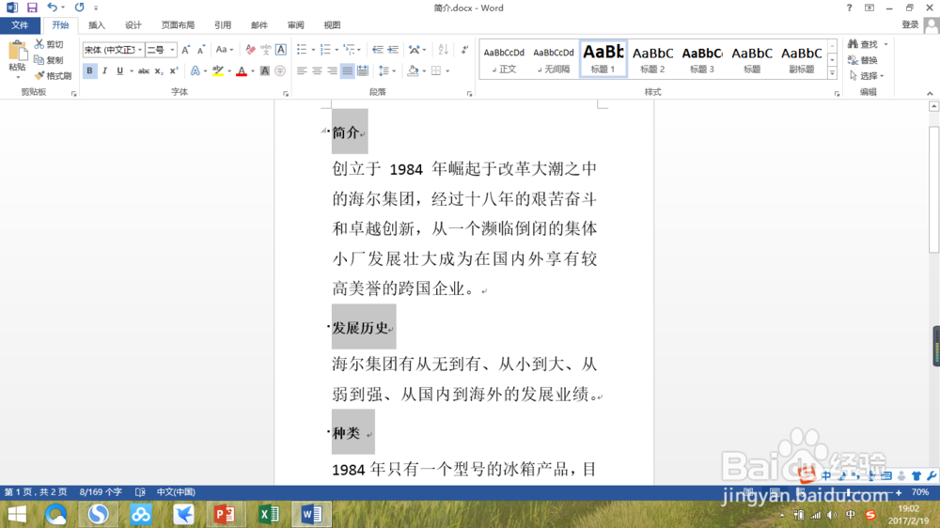The image size is (940, 528).
Task: Undo the last action
Action: [x=52, y=8]
